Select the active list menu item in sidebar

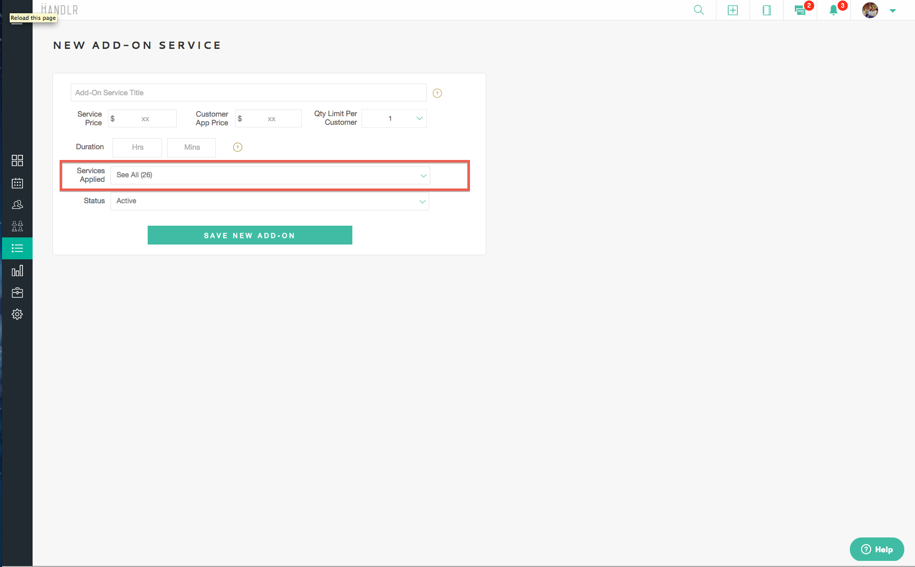17,249
